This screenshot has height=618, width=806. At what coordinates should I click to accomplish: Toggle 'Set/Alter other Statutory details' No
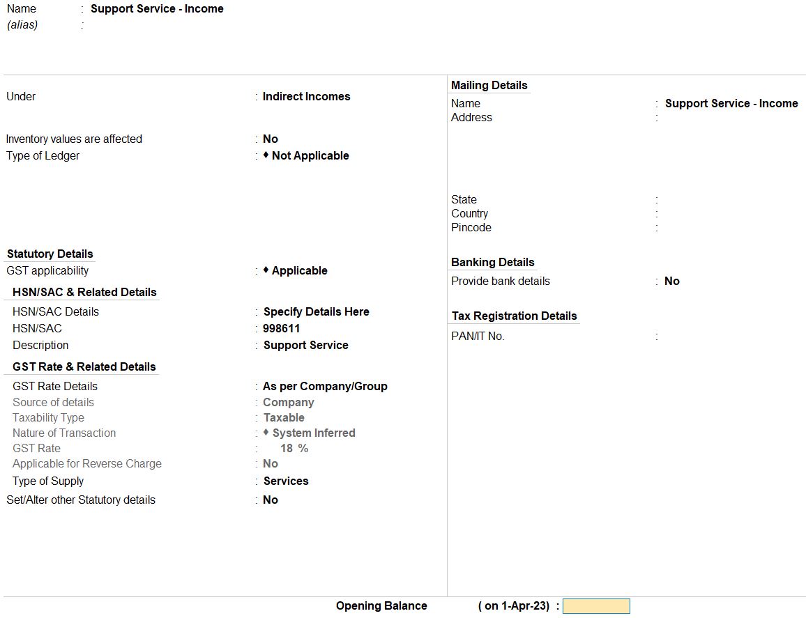[x=271, y=500]
